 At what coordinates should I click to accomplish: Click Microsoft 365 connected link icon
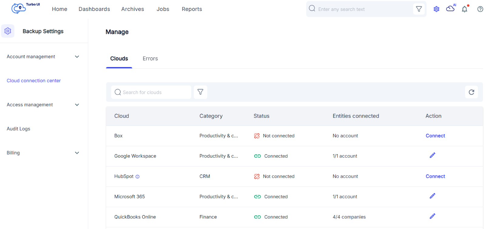pos(258,197)
